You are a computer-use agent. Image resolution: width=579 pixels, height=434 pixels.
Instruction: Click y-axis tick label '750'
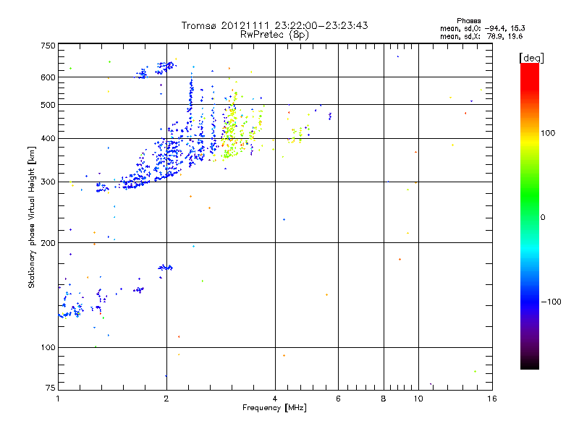point(48,46)
